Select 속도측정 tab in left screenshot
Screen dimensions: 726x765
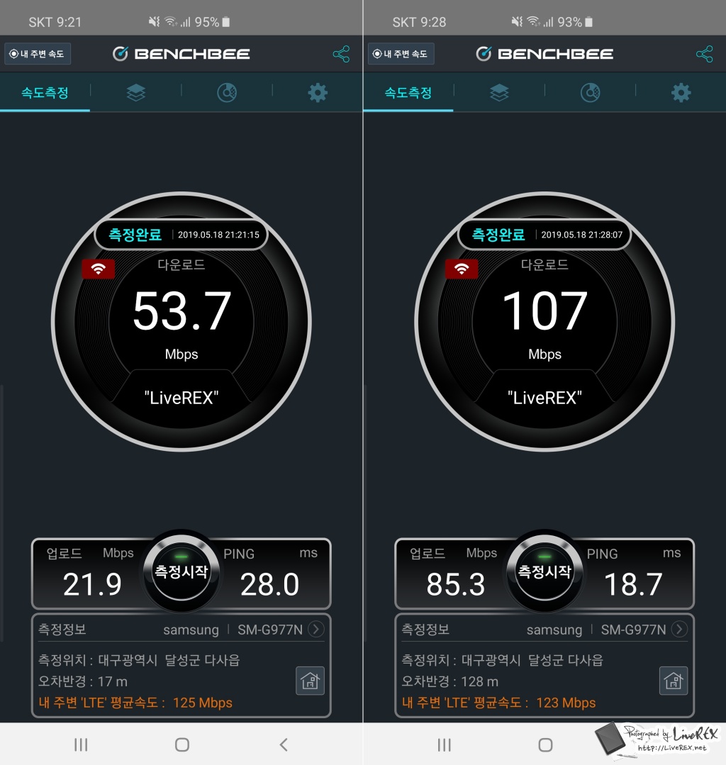click(45, 93)
